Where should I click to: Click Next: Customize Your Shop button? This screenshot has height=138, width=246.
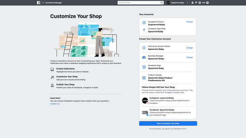pos(168,123)
